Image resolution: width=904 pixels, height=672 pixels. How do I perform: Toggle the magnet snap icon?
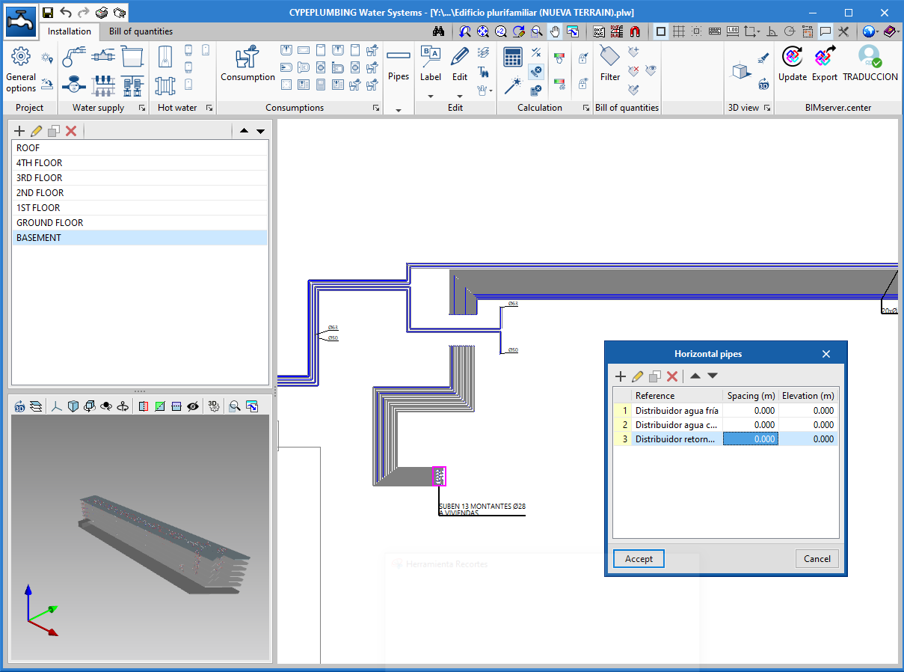635,31
